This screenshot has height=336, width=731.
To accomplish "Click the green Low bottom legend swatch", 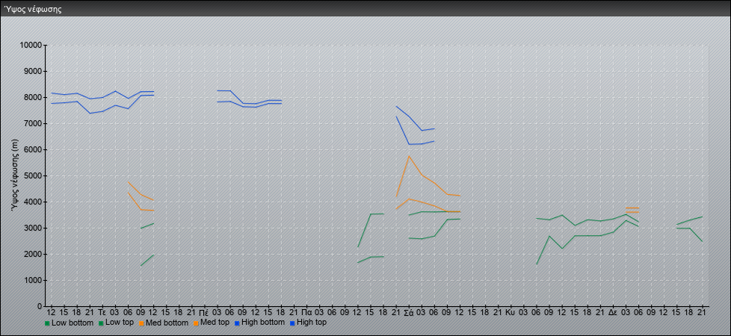I will (47, 323).
